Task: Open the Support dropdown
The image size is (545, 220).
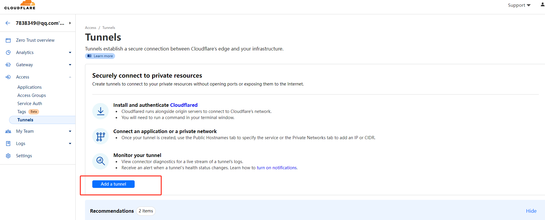Action: click(519, 5)
